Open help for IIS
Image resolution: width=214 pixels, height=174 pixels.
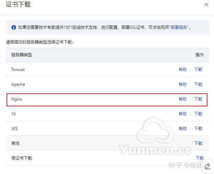point(183,114)
